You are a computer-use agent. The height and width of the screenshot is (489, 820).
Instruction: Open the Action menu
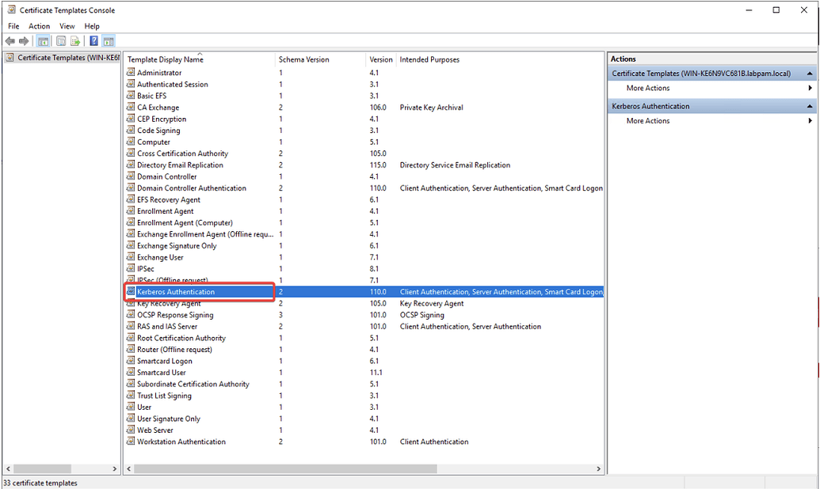pyautogui.click(x=39, y=26)
